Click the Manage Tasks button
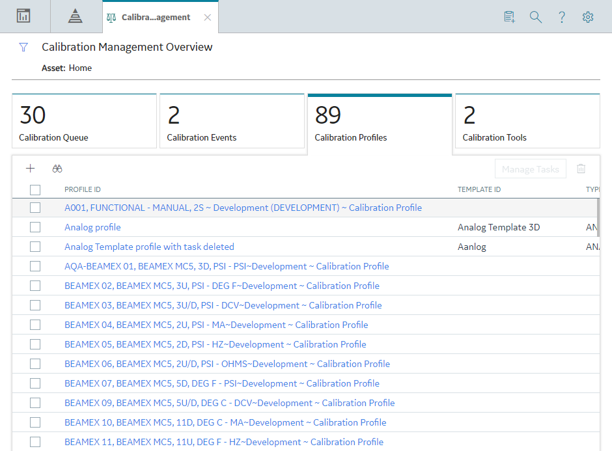The image size is (612, 451). [x=531, y=169]
